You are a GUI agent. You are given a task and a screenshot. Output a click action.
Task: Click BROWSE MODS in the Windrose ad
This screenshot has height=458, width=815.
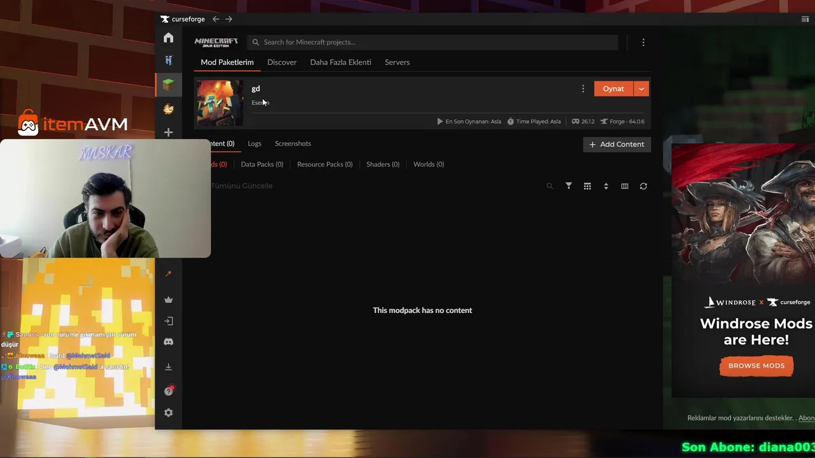coord(756,366)
